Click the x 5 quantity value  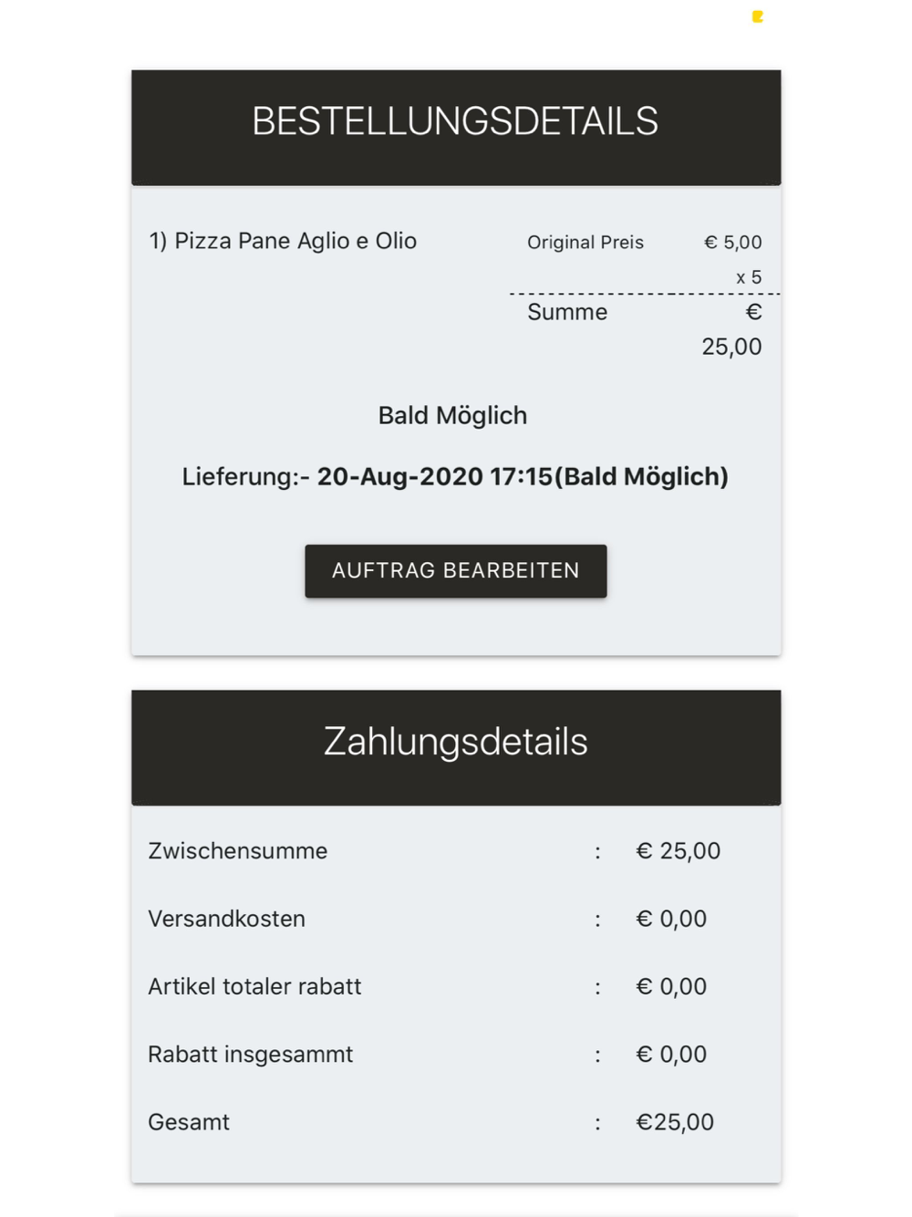tap(749, 277)
